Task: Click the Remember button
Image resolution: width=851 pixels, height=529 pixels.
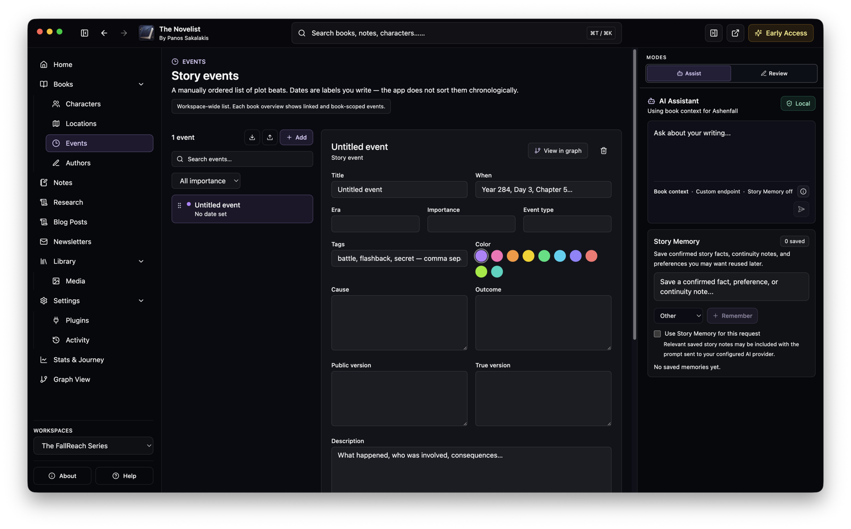Action: [732, 316]
